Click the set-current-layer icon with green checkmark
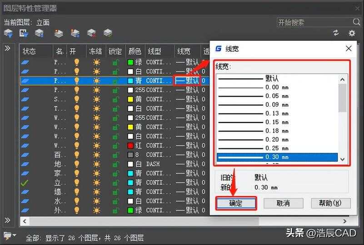 point(108,33)
